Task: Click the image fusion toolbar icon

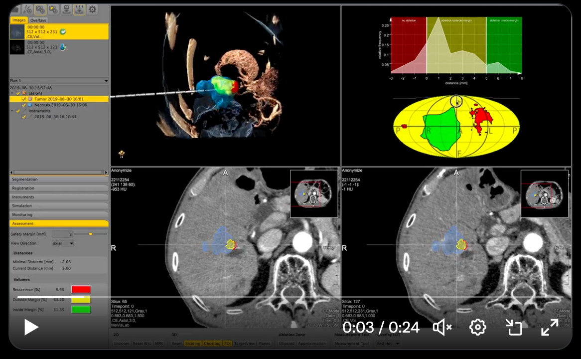Action: tap(40, 9)
